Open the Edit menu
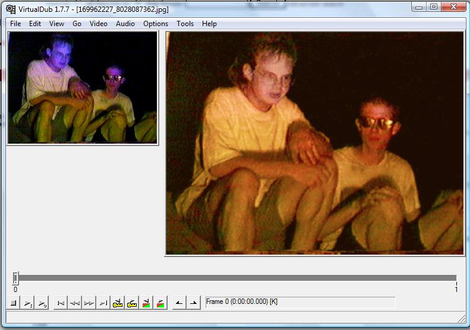 (35, 24)
